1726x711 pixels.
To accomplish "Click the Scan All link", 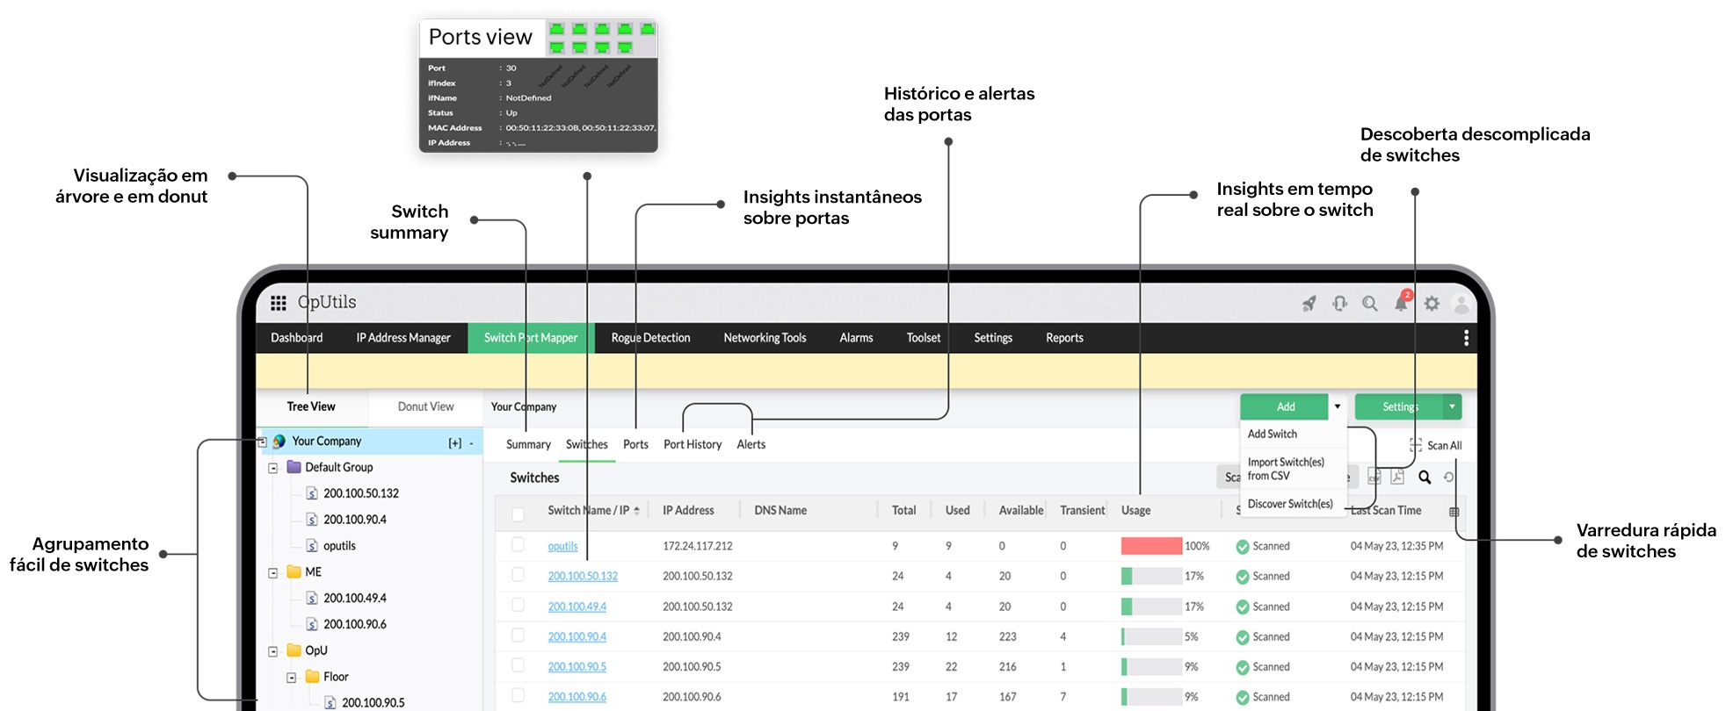I will click(x=1445, y=446).
